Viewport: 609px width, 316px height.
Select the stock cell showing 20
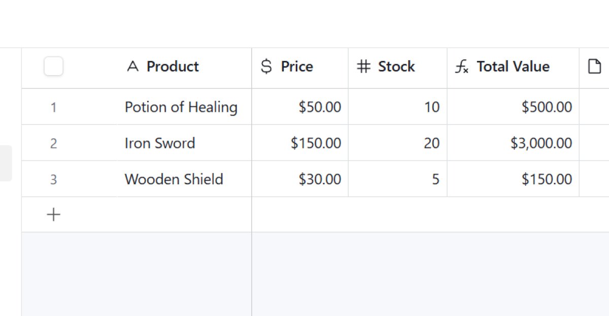[431, 143]
